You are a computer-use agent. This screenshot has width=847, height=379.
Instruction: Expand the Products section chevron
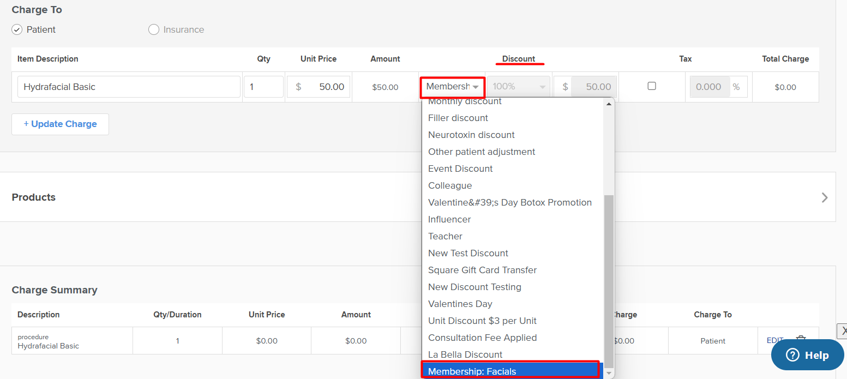pyautogui.click(x=825, y=197)
